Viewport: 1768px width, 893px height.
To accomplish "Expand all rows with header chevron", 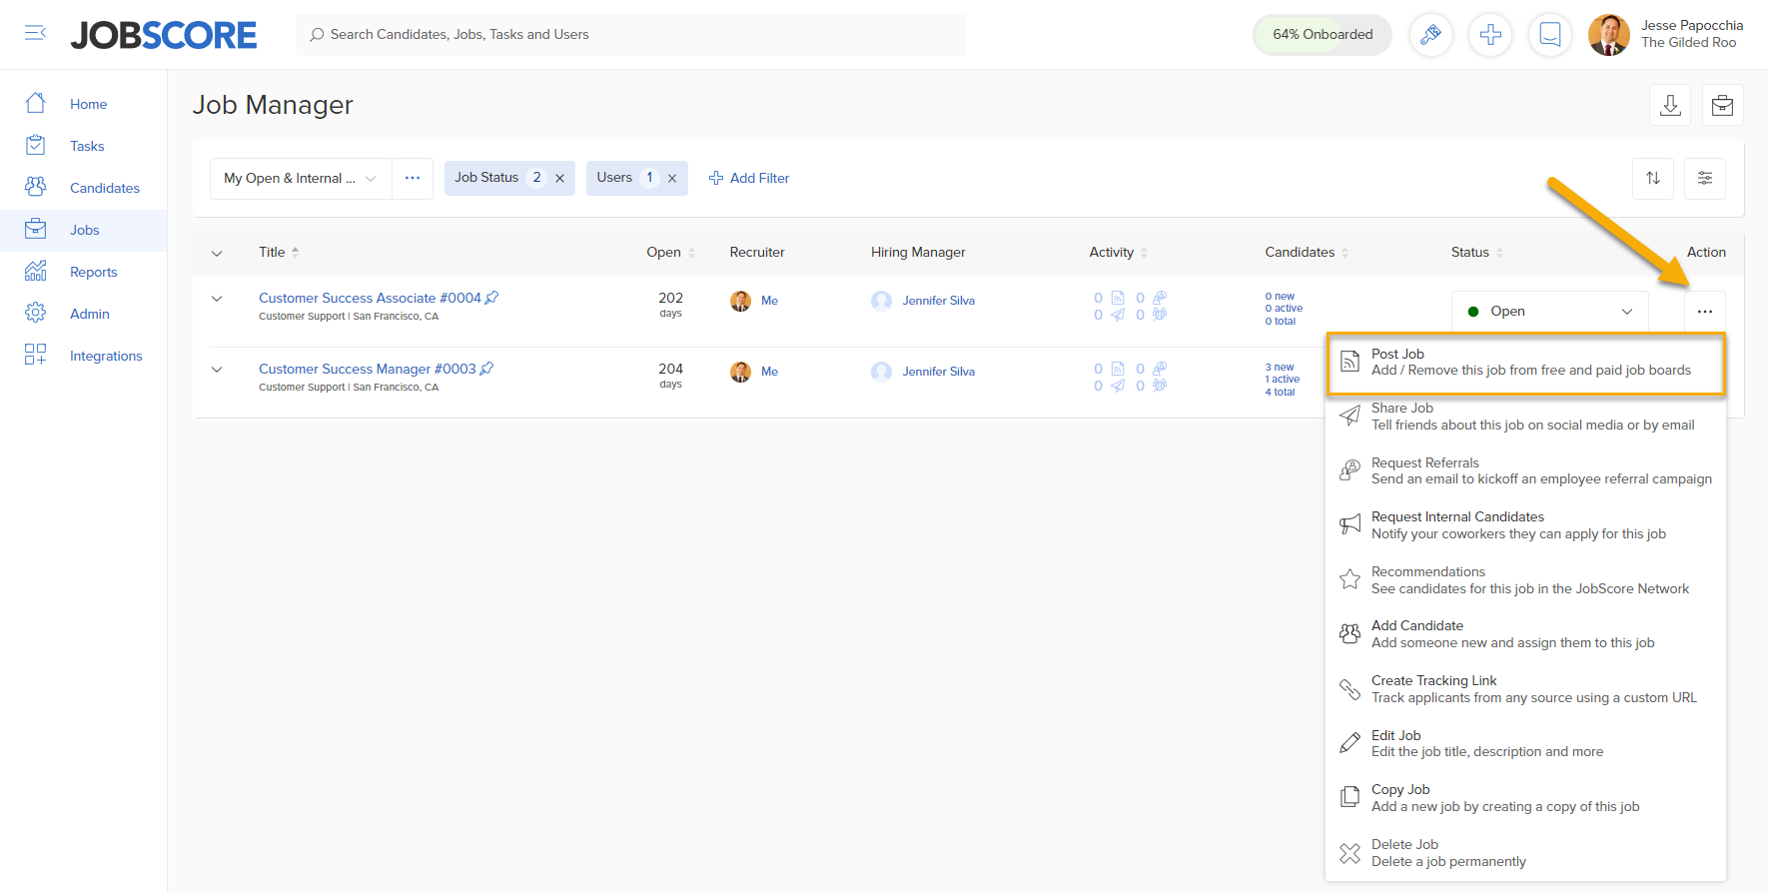I will (217, 253).
